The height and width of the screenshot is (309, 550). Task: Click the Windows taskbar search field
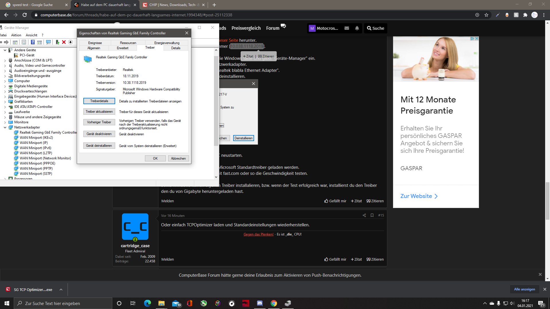63,303
